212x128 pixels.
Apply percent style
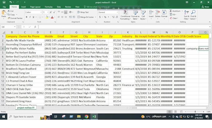click(x=105, y=17)
